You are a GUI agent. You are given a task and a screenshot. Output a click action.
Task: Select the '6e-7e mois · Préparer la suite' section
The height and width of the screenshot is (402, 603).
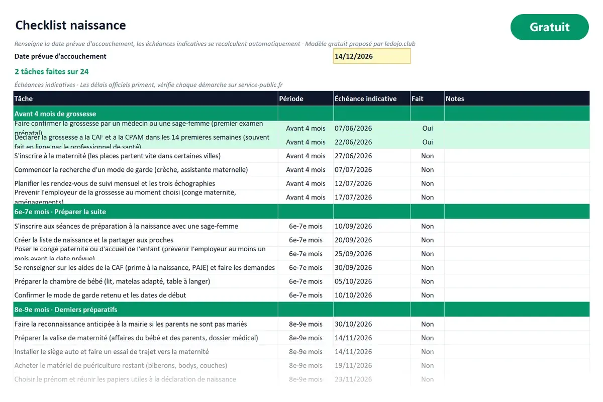pyautogui.click(x=301, y=212)
